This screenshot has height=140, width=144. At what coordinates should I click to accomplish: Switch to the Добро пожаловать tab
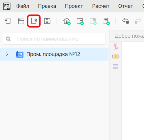point(129,36)
